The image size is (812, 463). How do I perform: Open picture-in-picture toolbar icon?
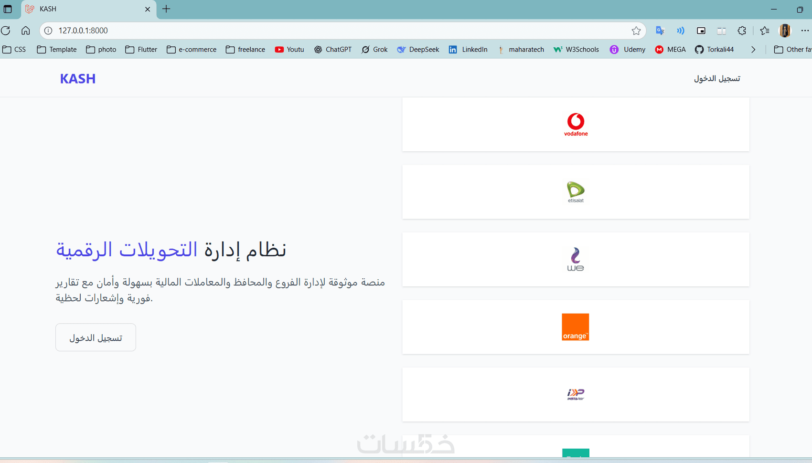[701, 31]
